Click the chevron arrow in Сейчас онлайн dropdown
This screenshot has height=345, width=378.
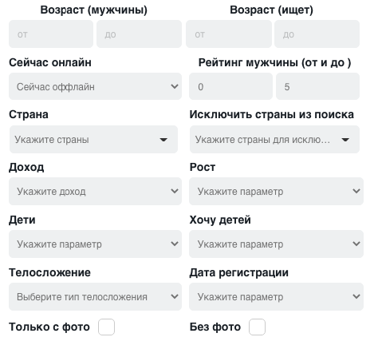[x=175, y=86]
